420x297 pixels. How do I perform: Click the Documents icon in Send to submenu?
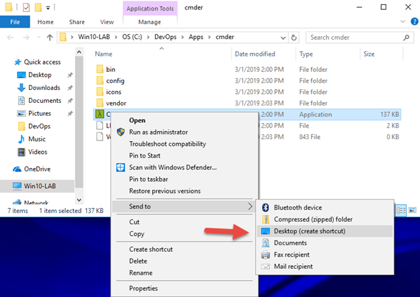click(x=265, y=243)
